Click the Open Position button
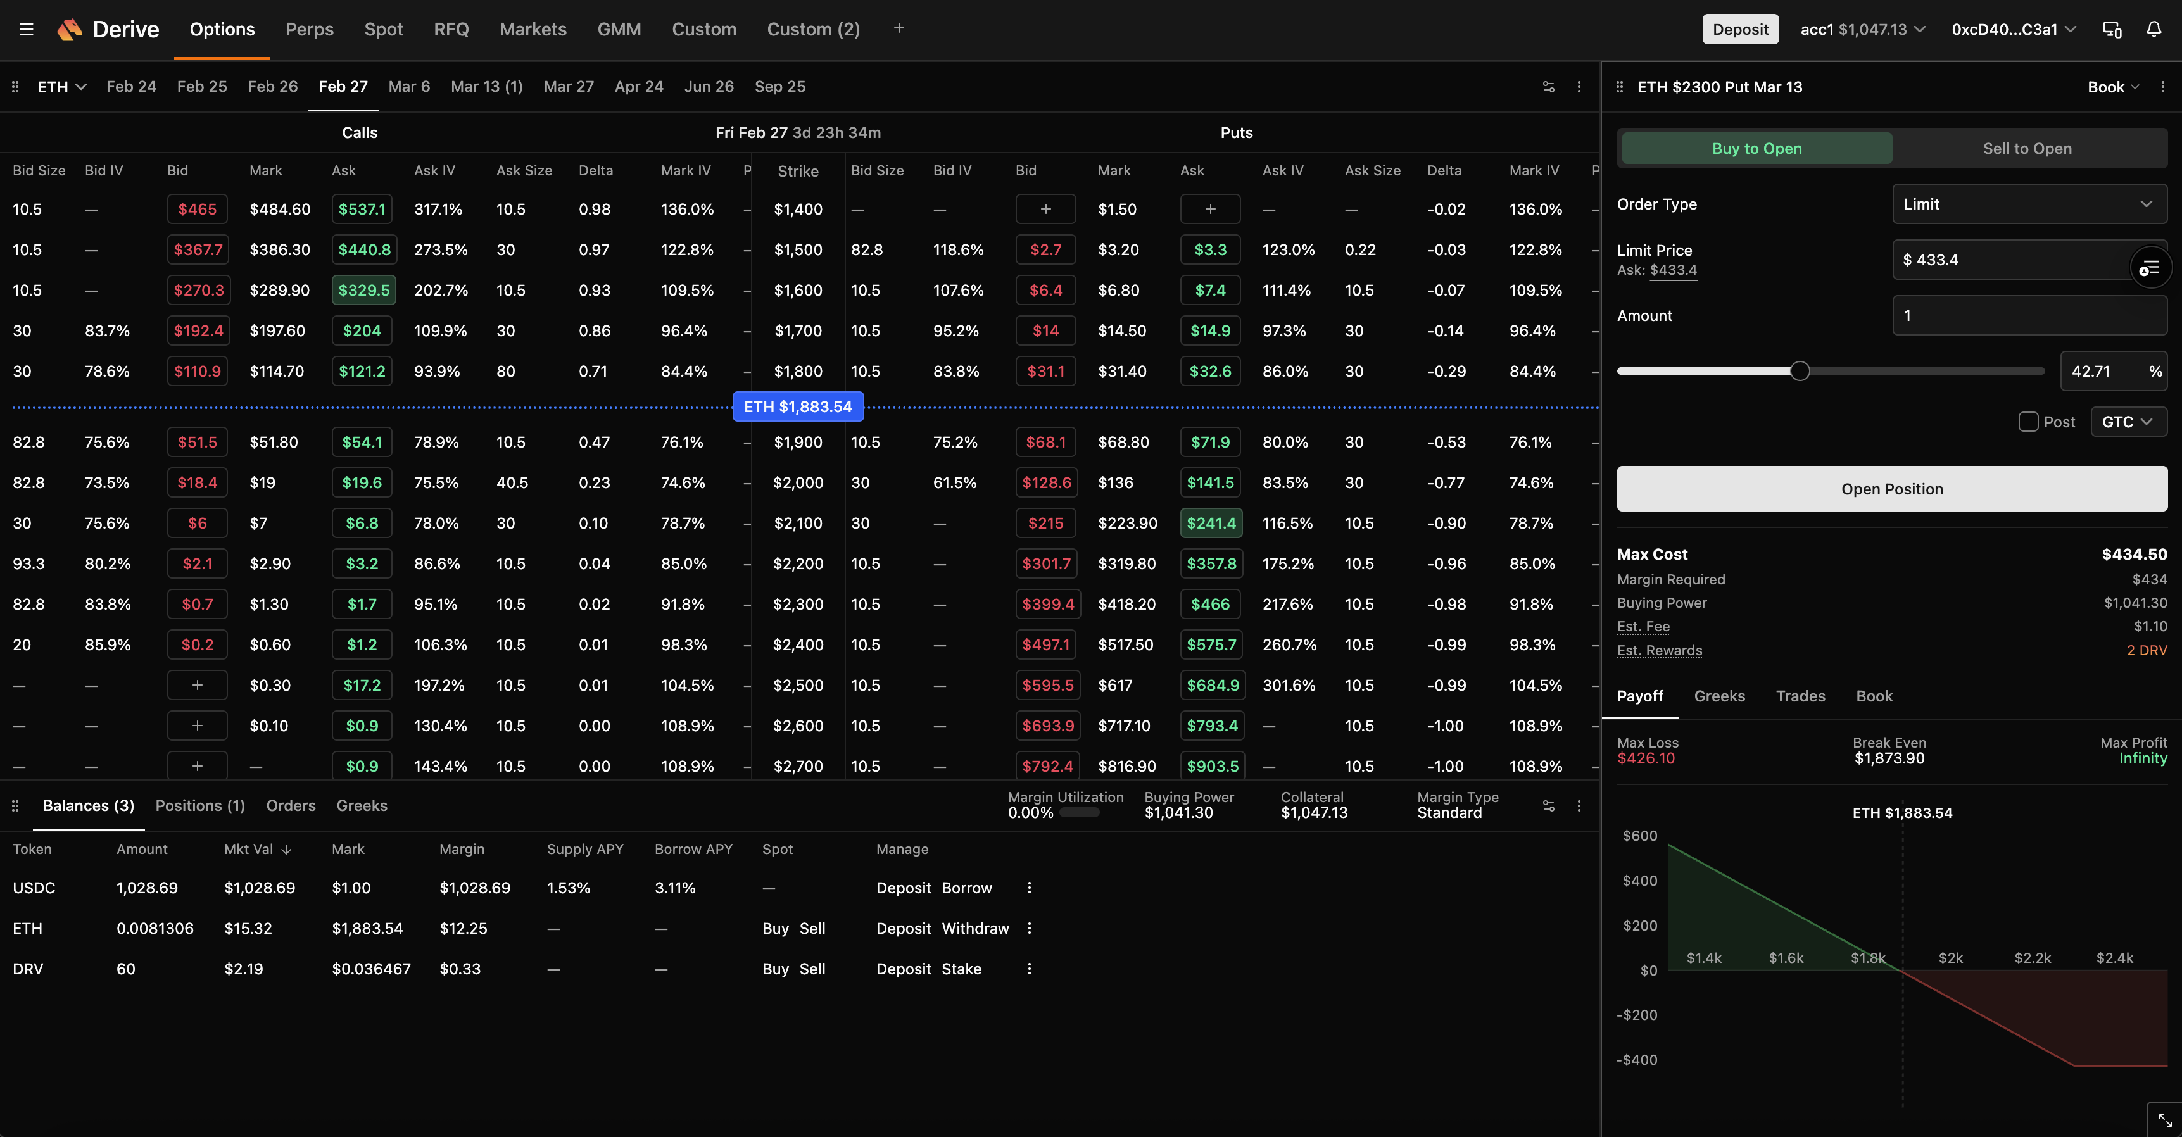Screen dimensions: 2182x1137 pos(1891,489)
